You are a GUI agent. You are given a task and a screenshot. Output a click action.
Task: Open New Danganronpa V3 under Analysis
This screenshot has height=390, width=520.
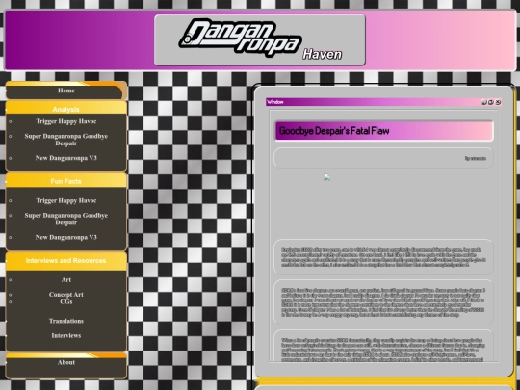[66, 158]
